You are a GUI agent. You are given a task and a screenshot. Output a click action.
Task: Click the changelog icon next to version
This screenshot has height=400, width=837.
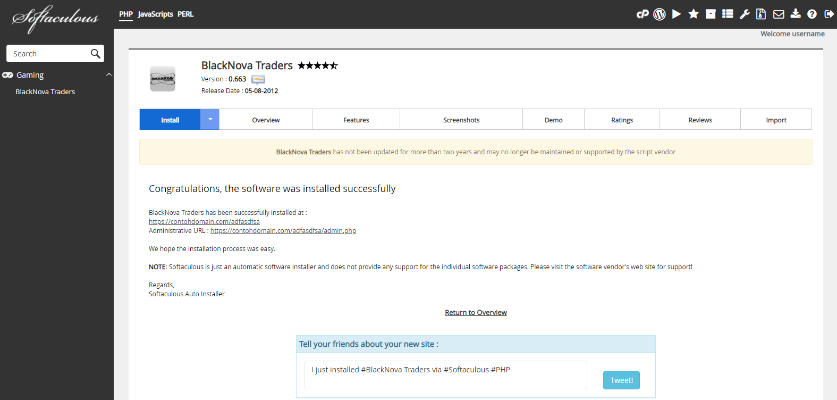258,80
